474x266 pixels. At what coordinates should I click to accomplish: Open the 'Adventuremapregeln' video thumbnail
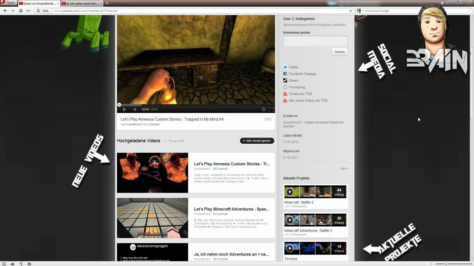[x=153, y=252]
